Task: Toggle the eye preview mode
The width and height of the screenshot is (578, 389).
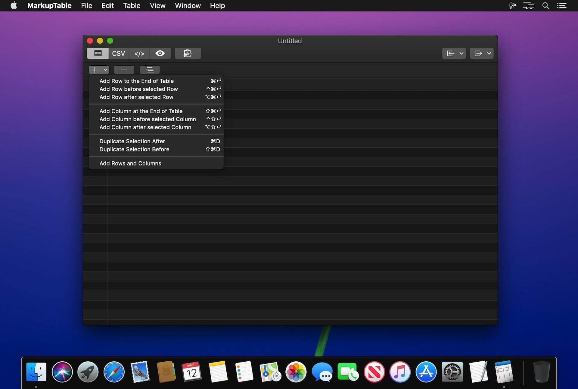Action: 160,53
